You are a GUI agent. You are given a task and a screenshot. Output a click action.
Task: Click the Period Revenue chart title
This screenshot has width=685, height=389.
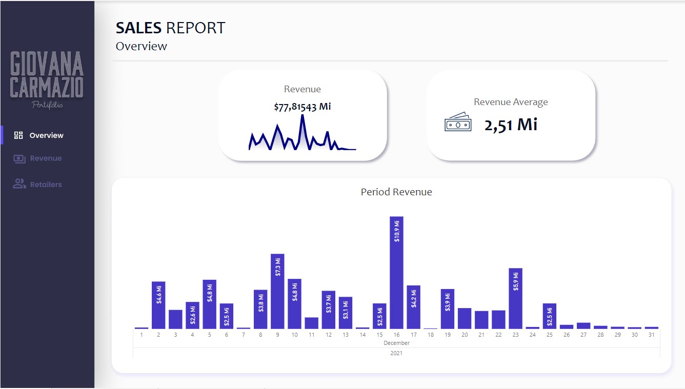pos(396,192)
